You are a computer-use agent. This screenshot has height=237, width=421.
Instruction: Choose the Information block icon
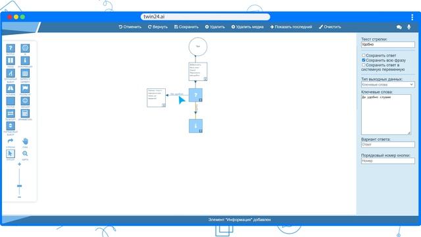(x=25, y=61)
